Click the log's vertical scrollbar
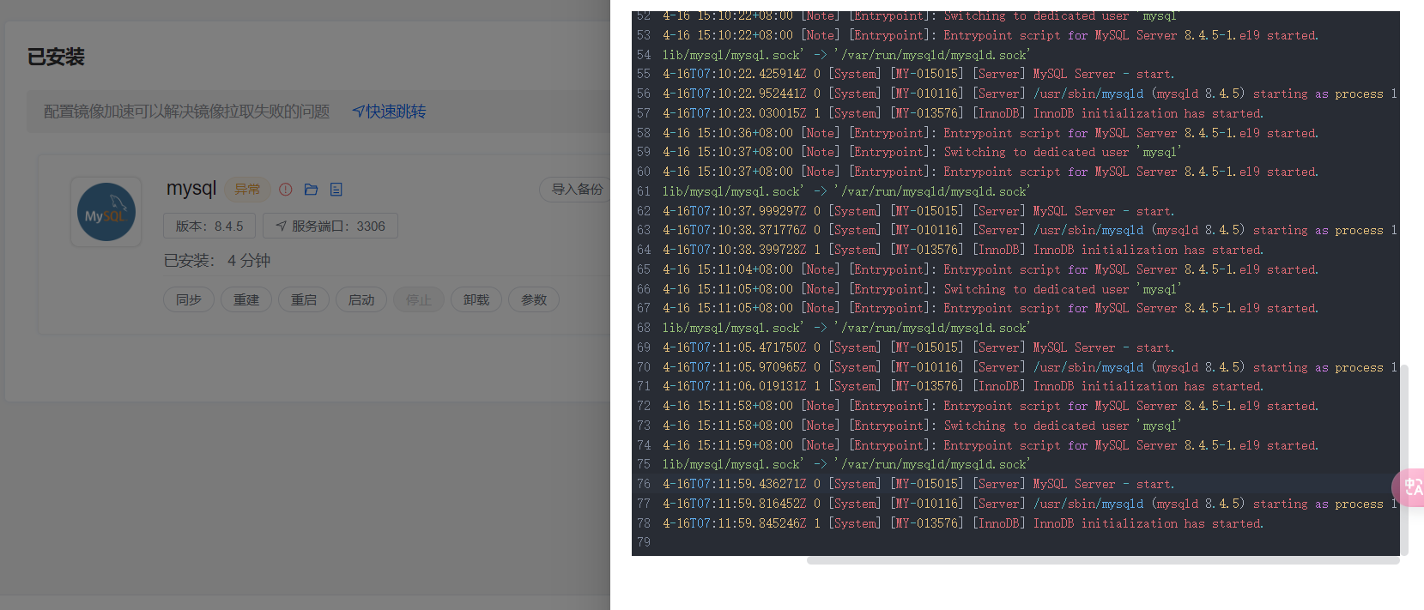 click(1404, 460)
